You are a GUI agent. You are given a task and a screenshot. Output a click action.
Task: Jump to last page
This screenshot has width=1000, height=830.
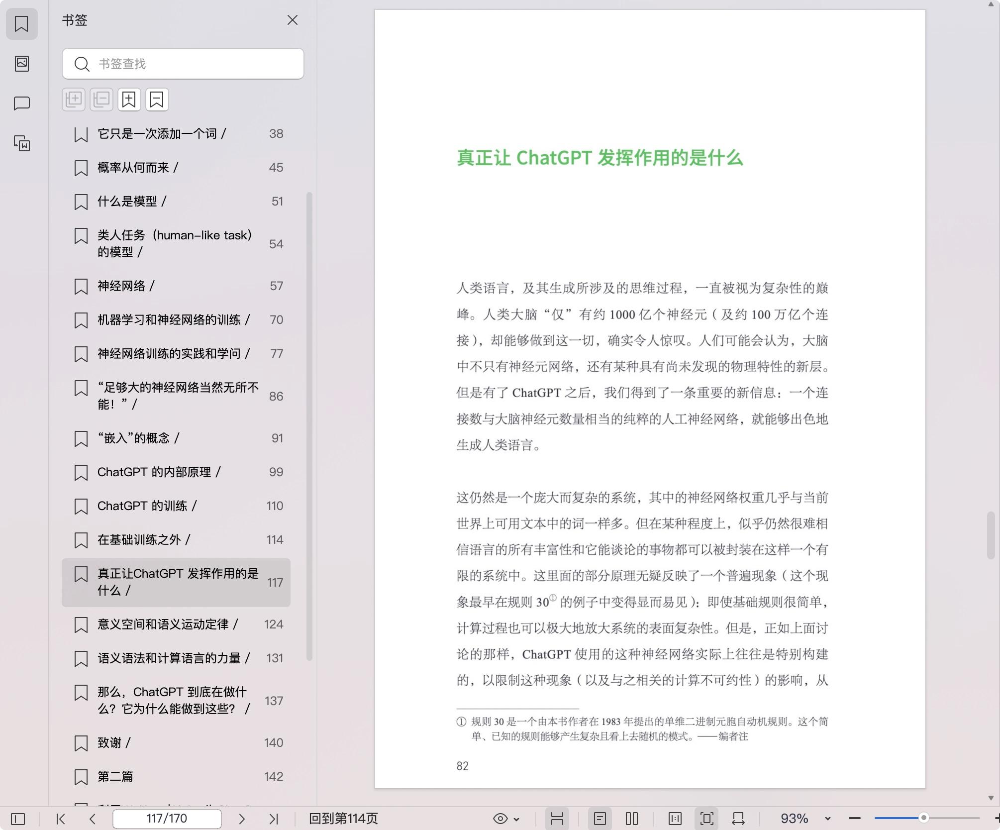tap(274, 819)
